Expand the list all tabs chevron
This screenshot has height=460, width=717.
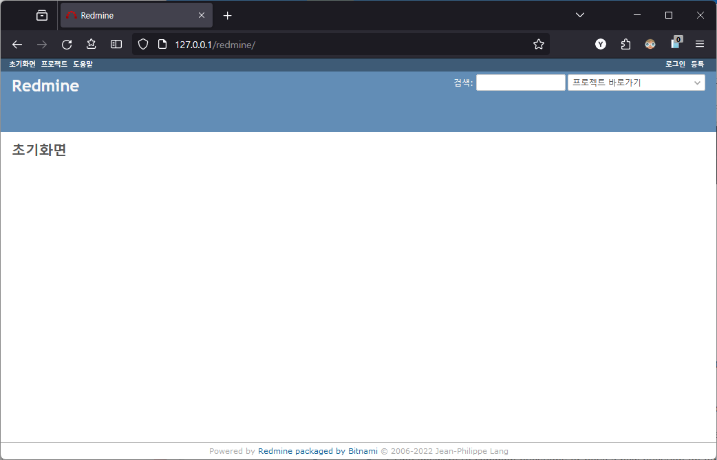point(580,15)
